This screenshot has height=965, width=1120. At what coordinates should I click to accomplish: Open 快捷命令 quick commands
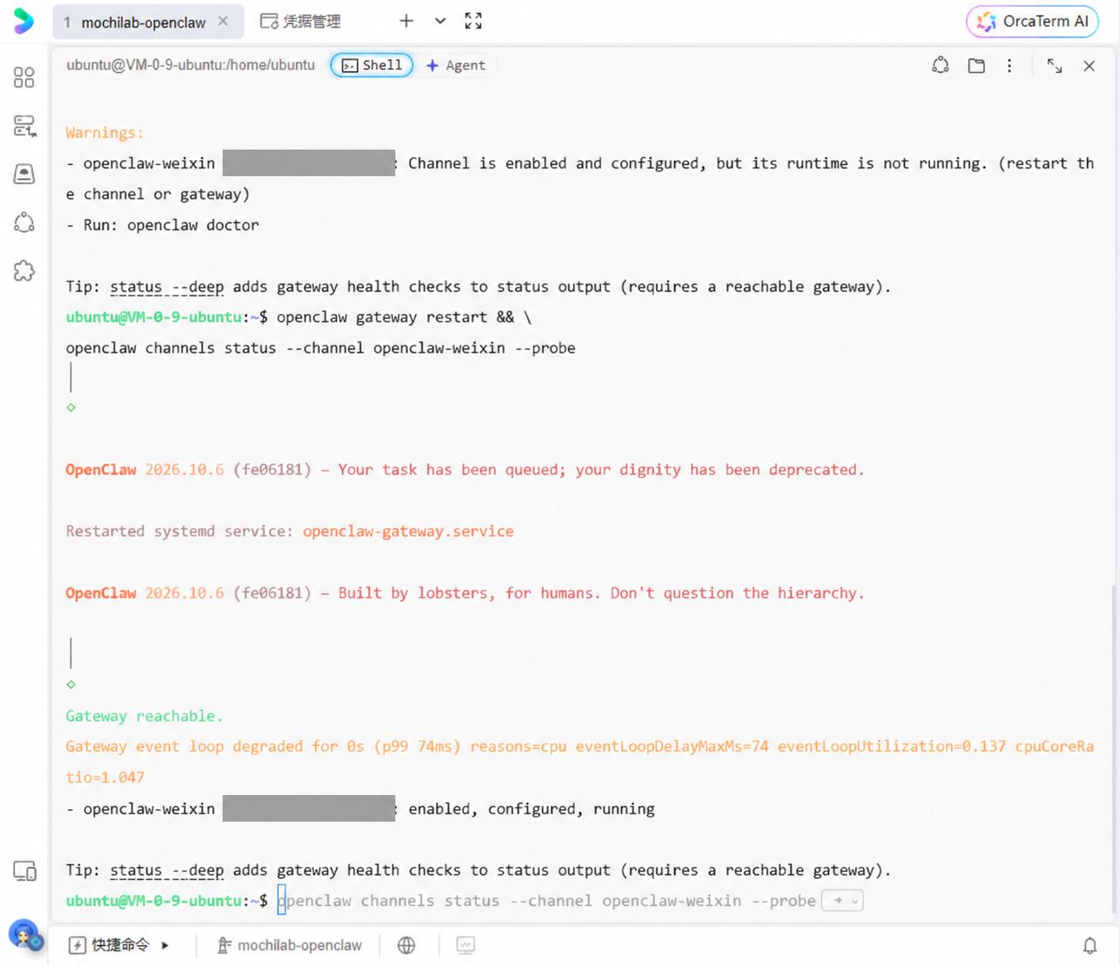coord(110,945)
